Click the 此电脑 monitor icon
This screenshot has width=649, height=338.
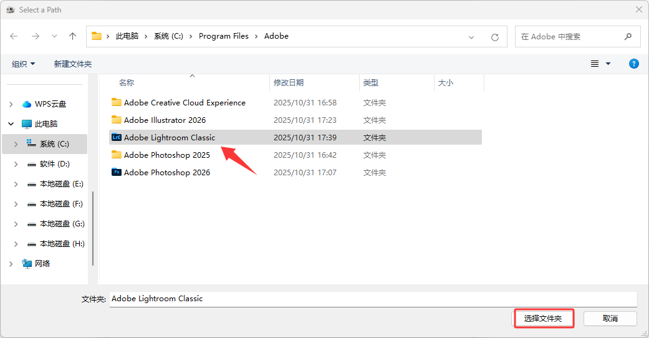tap(27, 124)
